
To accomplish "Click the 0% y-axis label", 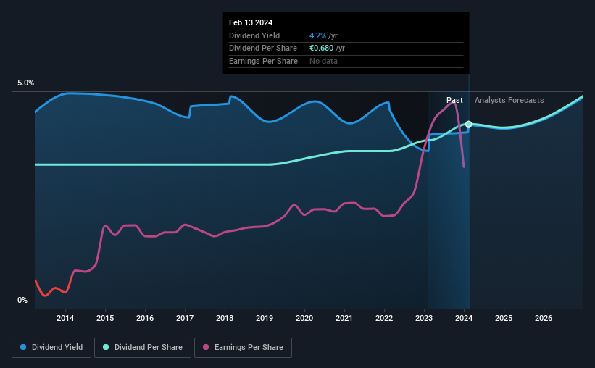I will click(22, 300).
